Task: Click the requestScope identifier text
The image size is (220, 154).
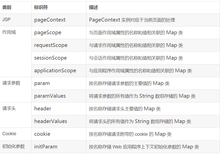Action: point(51,45)
